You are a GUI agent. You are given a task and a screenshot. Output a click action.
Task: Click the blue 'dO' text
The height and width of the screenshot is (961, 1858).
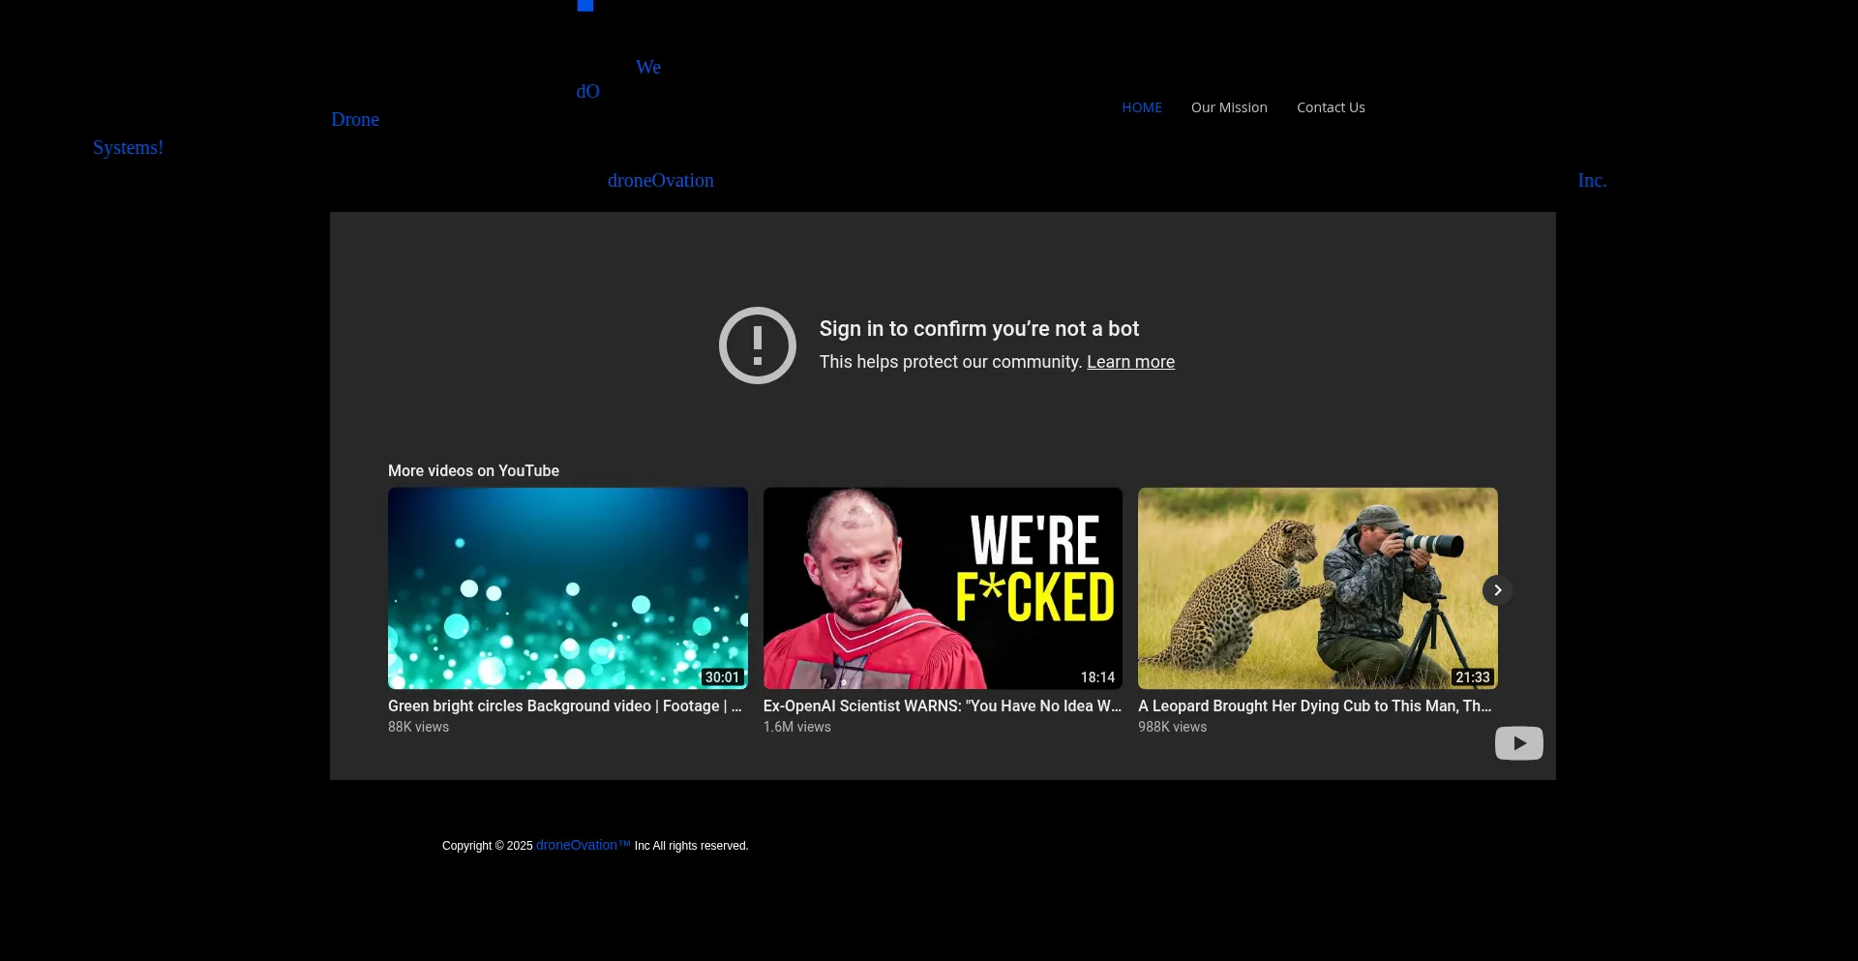(x=587, y=91)
